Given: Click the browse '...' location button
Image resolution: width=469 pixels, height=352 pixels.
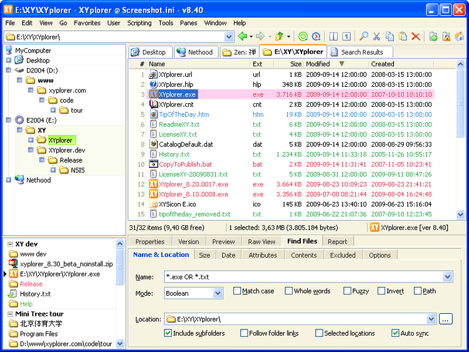Looking at the screenshot, I should pyautogui.click(x=445, y=319).
